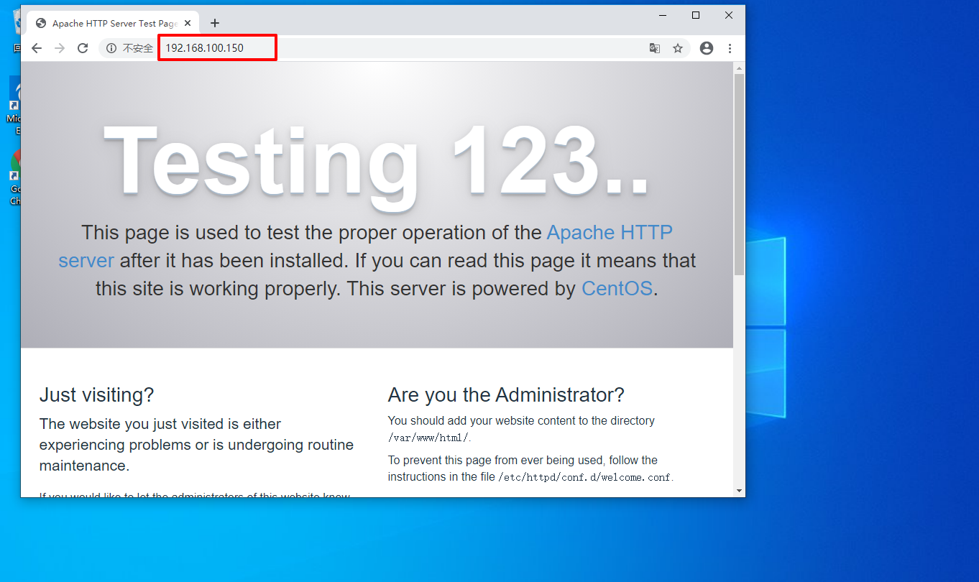Open site info via not-secure icon
This screenshot has height=582, width=979.
111,48
